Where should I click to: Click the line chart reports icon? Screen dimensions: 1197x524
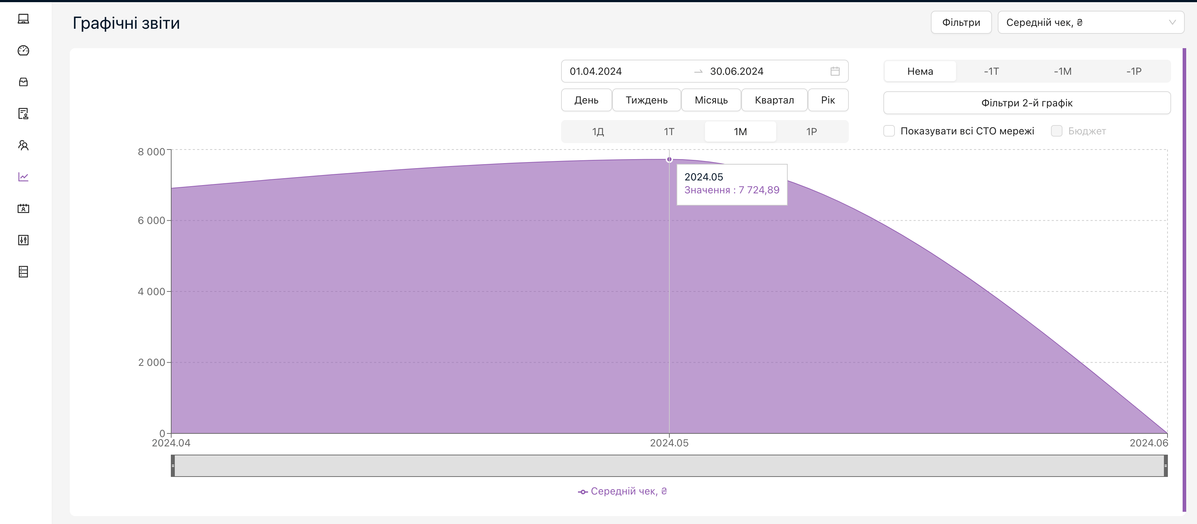pyautogui.click(x=23, y=177)
